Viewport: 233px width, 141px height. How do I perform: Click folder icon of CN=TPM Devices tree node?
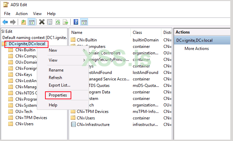click(11, 118)
